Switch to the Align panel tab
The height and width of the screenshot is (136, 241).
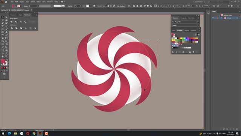coord(20,15)
